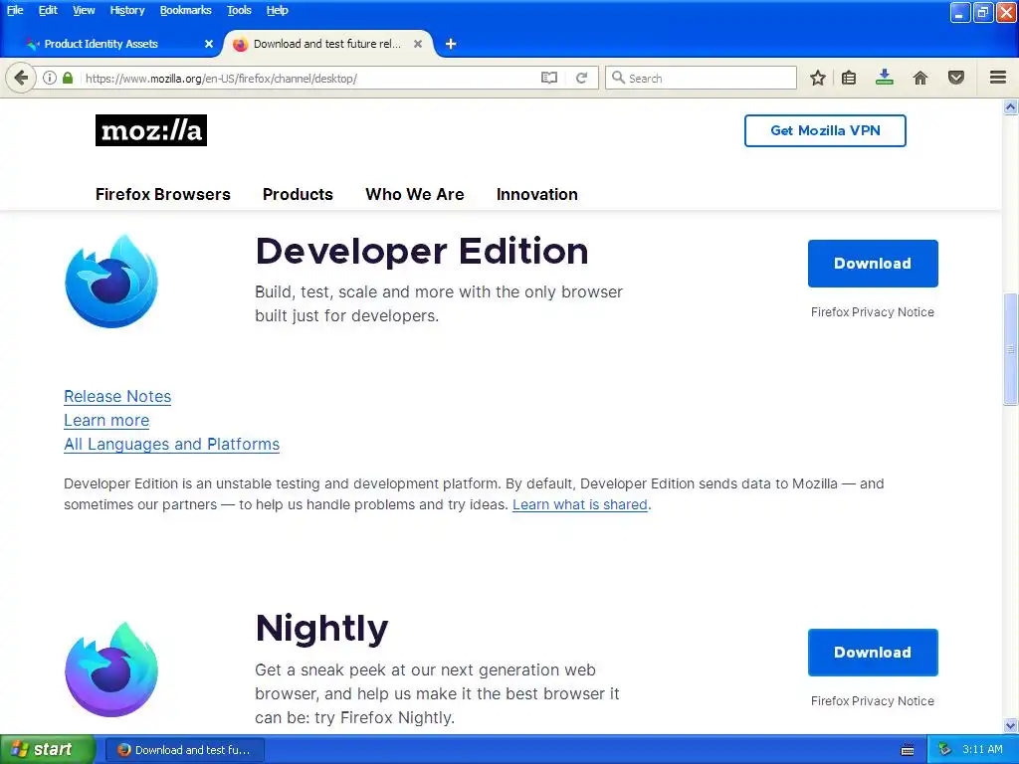Image resolution: width=1019 pixels, height=764 pixels.
Task: Toggle Reader View icon in address bar
Action: click(x=549, y=78)
